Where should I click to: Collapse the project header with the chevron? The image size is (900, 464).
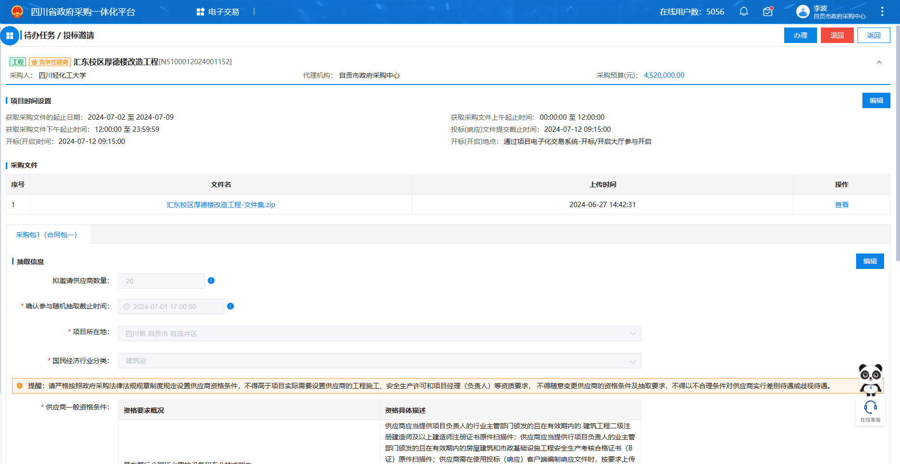(x=879, y=62)
